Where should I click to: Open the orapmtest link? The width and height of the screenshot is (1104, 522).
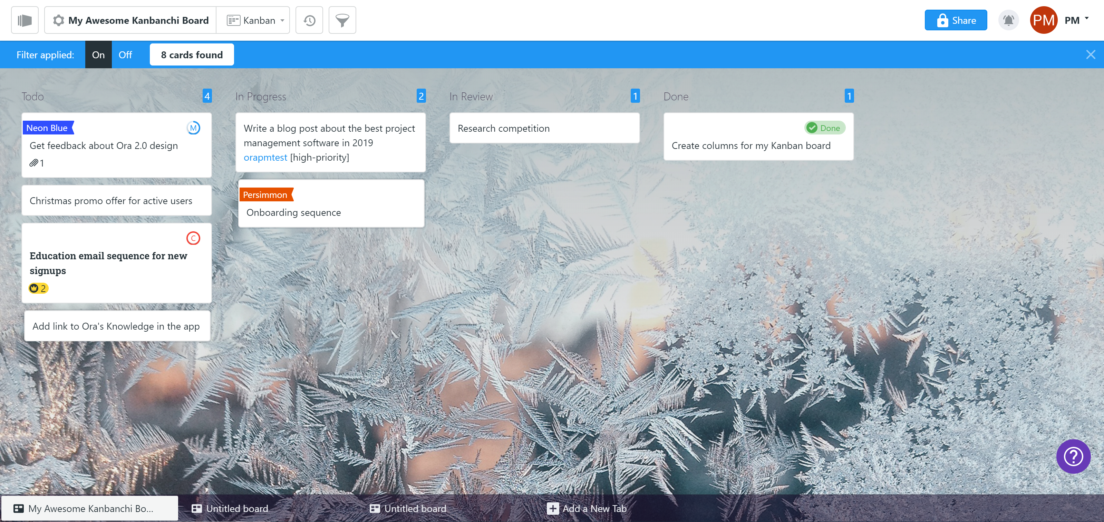pos(265,158)
